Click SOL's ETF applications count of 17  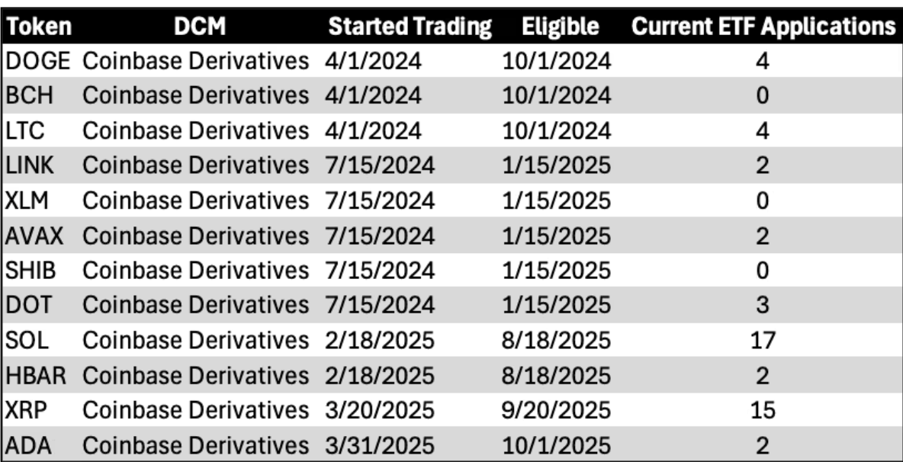tap(763, 340)
